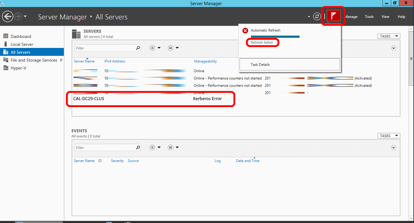Select Hyper-V in the left navigation
Image resolution: width=414 pixels, height=223 pixels.
pos(18,68)
